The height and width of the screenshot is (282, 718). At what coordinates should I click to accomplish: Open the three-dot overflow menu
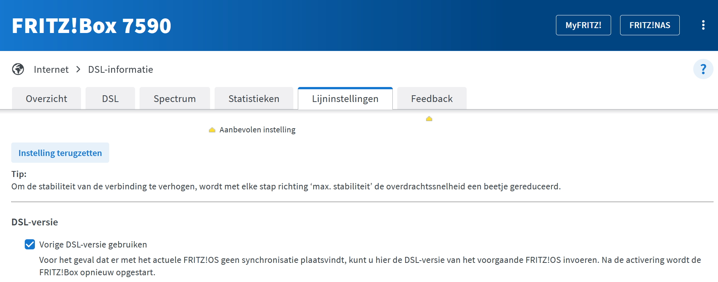[703, 25]
